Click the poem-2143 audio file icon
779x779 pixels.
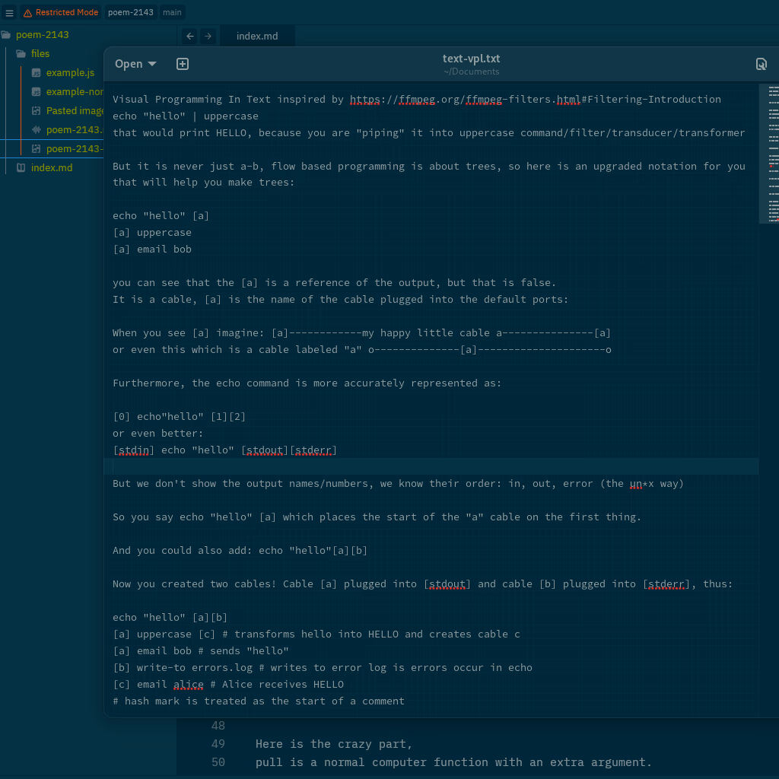pyautogui.click(x=36, y=130)
